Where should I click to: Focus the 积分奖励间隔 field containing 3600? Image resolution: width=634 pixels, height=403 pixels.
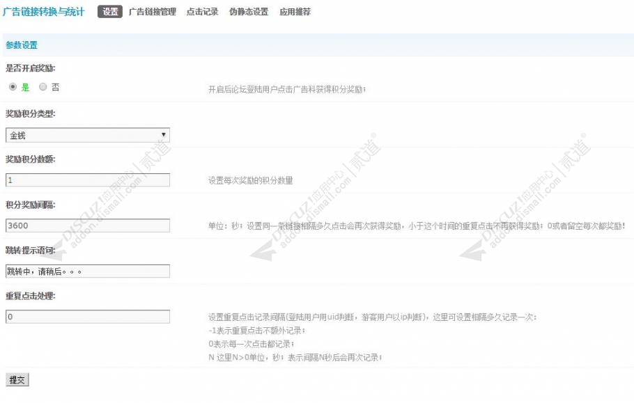coord(88,226)
